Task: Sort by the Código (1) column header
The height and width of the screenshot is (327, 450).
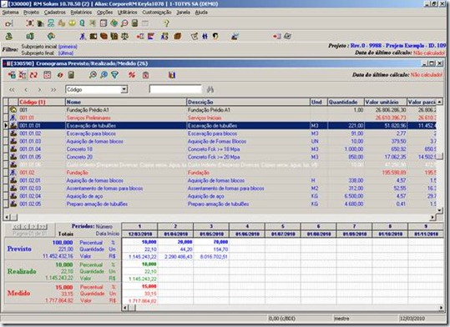Action: (x=42, y=102)
